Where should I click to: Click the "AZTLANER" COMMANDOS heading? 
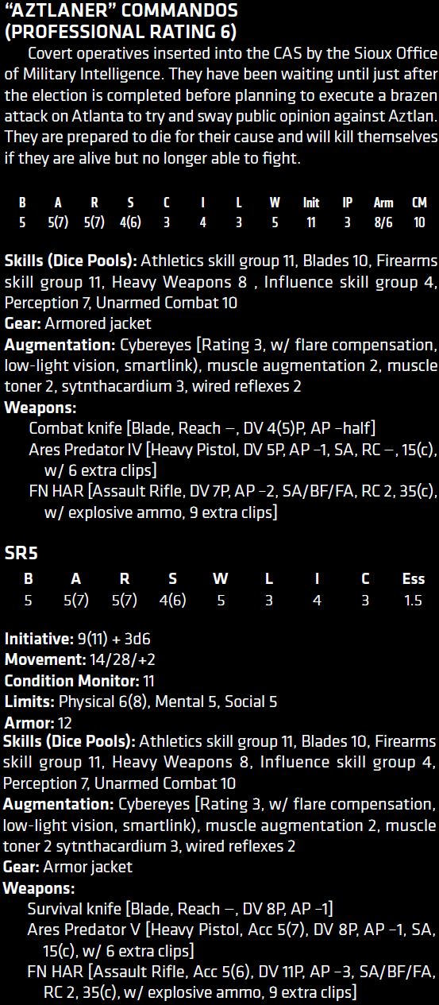(121, 11)
